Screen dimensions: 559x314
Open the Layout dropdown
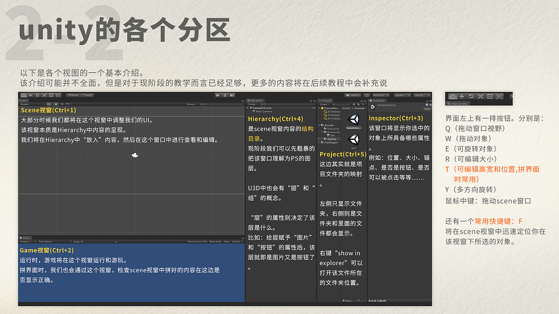tap(422, 95)
